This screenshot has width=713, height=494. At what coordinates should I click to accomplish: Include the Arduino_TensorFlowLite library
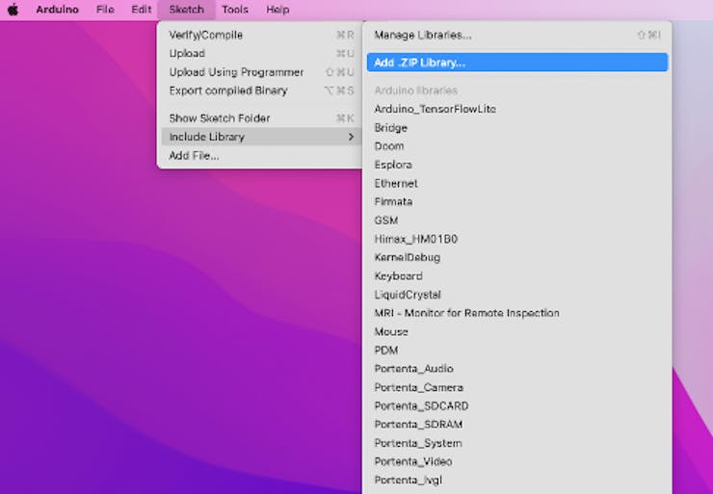435,109
